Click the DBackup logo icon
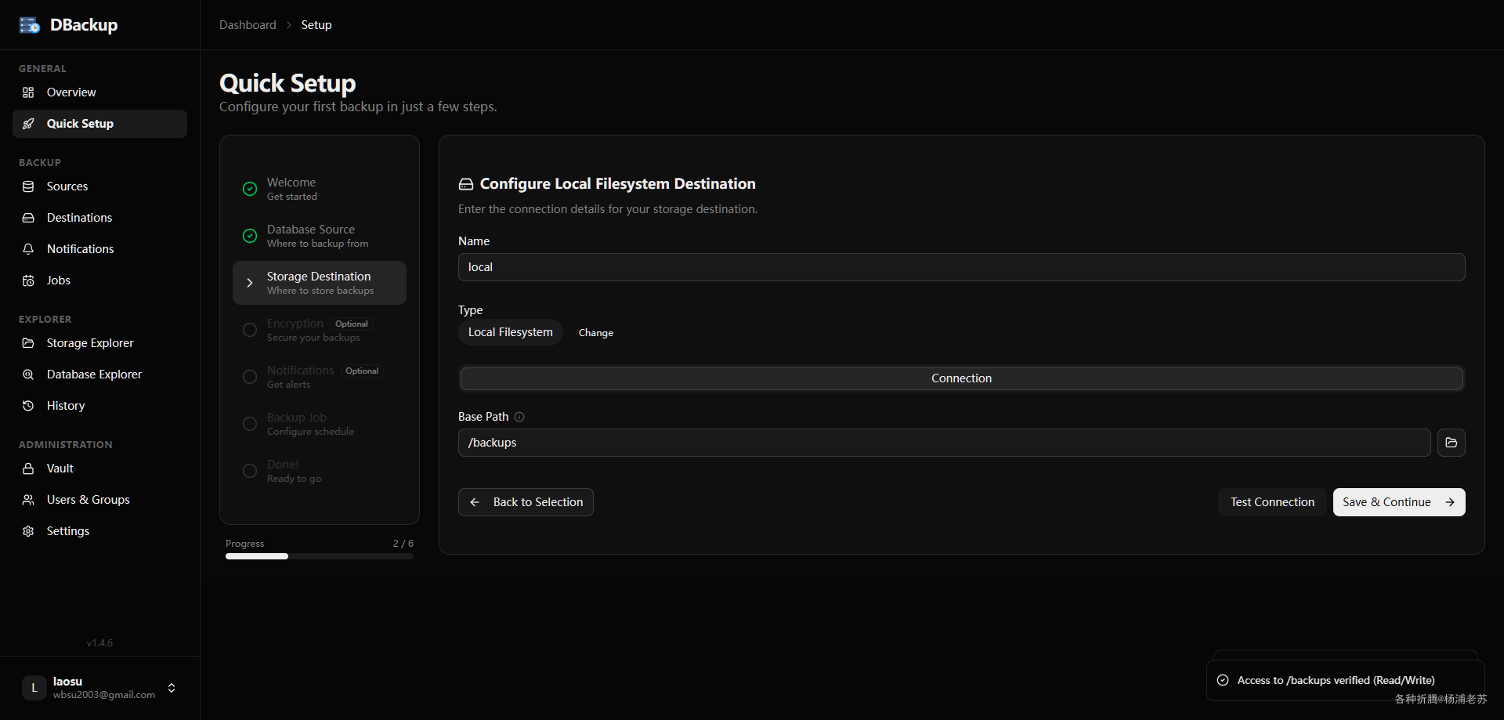The width and height of the screenshot is (1504, 720). click(30, 25)
